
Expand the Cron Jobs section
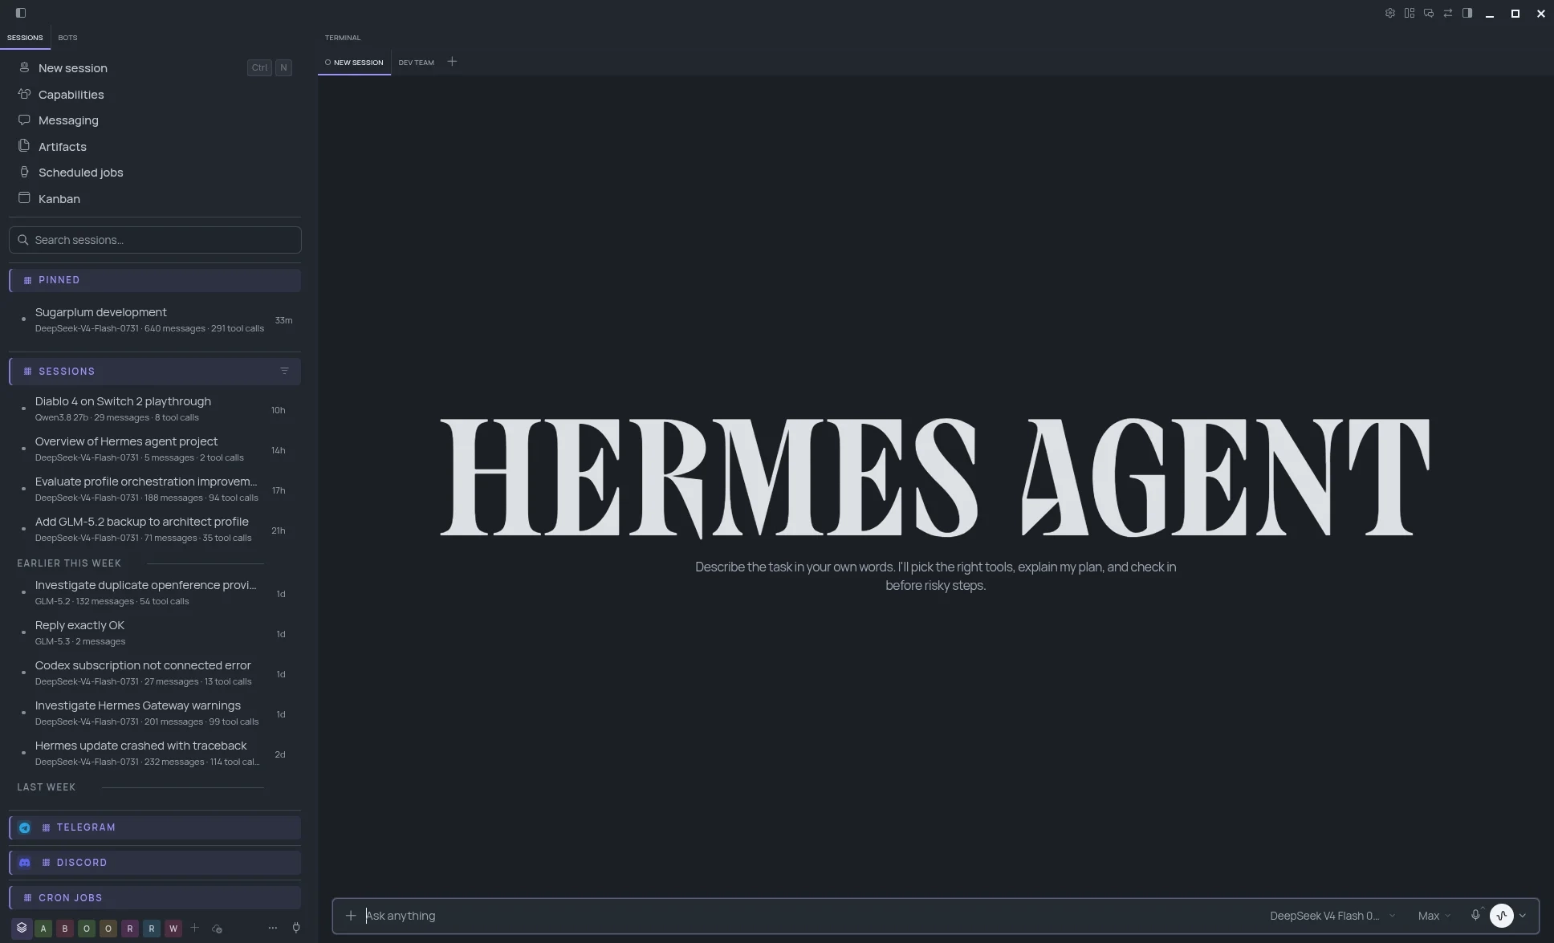pyautogui.click(x=155, y=898)
